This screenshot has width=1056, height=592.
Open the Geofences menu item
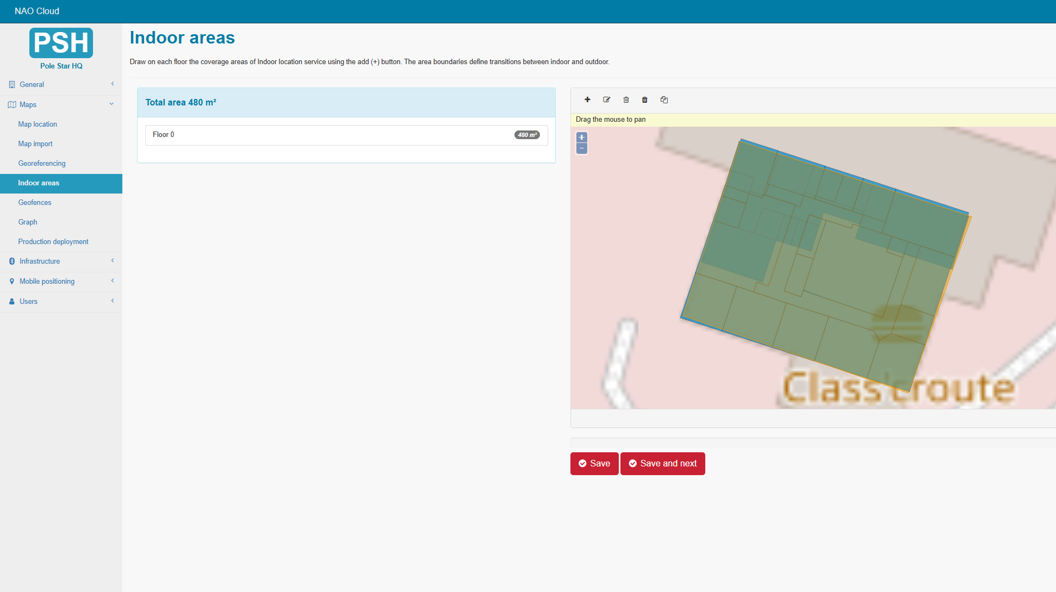point(35,202)
